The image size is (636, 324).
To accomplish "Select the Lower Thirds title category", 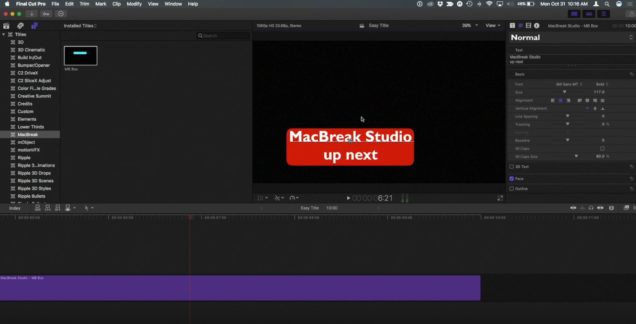I will tap(31, 127).
